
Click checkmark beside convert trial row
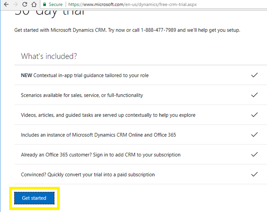point(254,174)
